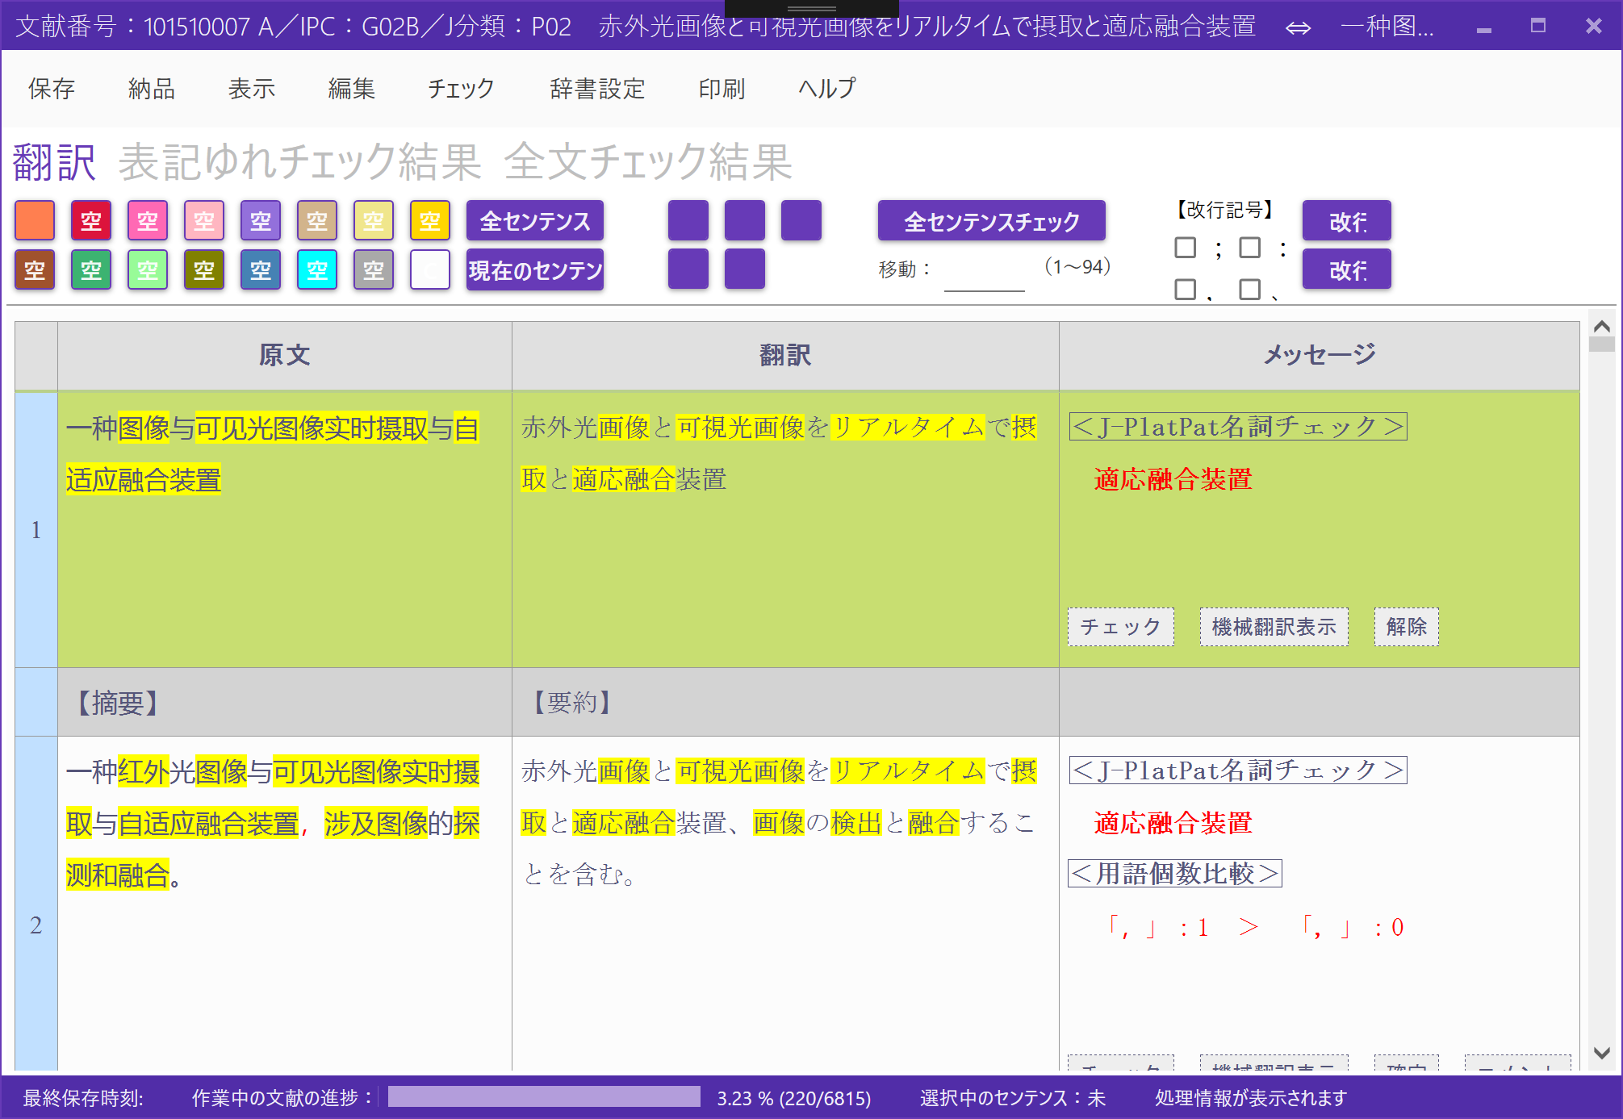This screenshot has height=1119, width=1623.
Task: Click the scrollbar up arrow
Action: click(1602, 327)
